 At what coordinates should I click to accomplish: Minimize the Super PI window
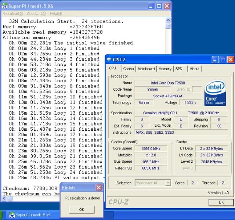[x=151, y=6]
